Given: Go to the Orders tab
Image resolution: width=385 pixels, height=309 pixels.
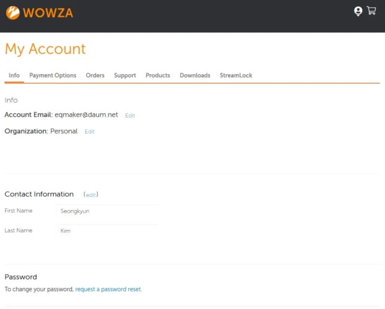Looking at the screenshot, I should tap(95, 75).
